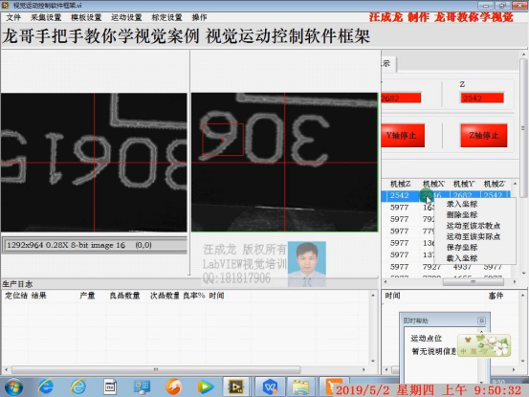Image resolution: width=529 pixels, height=397 pixels.
Task: Select 运动至该示教点 in context menu
Action: click(474, 226)
